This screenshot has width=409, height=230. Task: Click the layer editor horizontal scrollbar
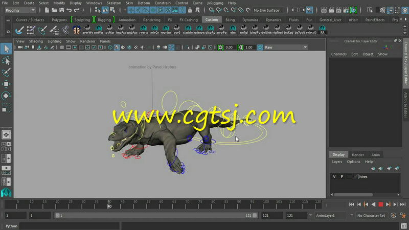tap(353, 195)
